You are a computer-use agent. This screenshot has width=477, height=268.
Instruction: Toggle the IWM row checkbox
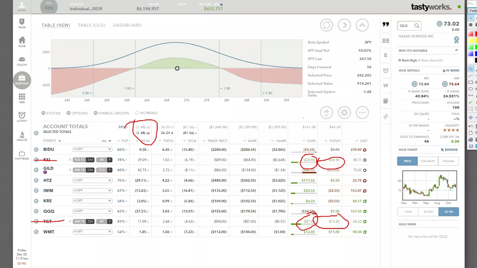[x=36, y=191]
